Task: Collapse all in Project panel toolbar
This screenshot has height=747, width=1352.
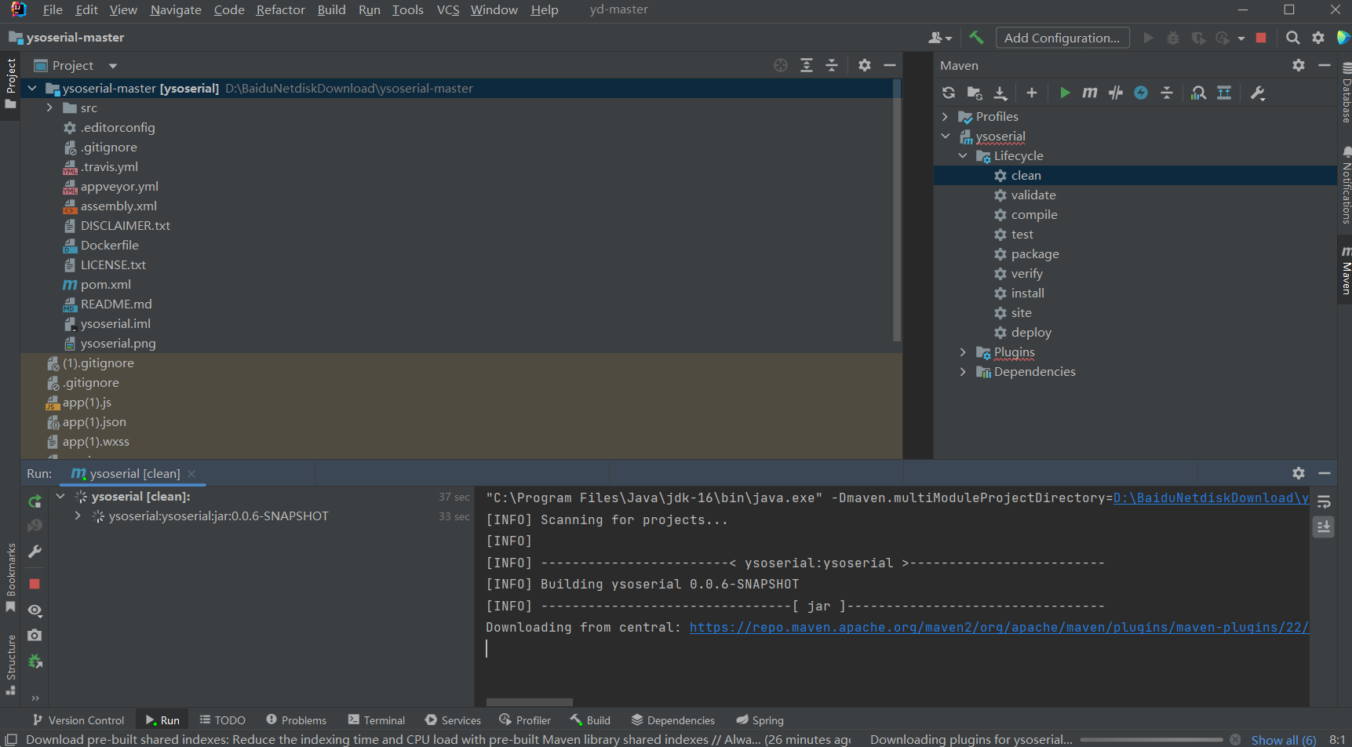Action: coord(832,65)
